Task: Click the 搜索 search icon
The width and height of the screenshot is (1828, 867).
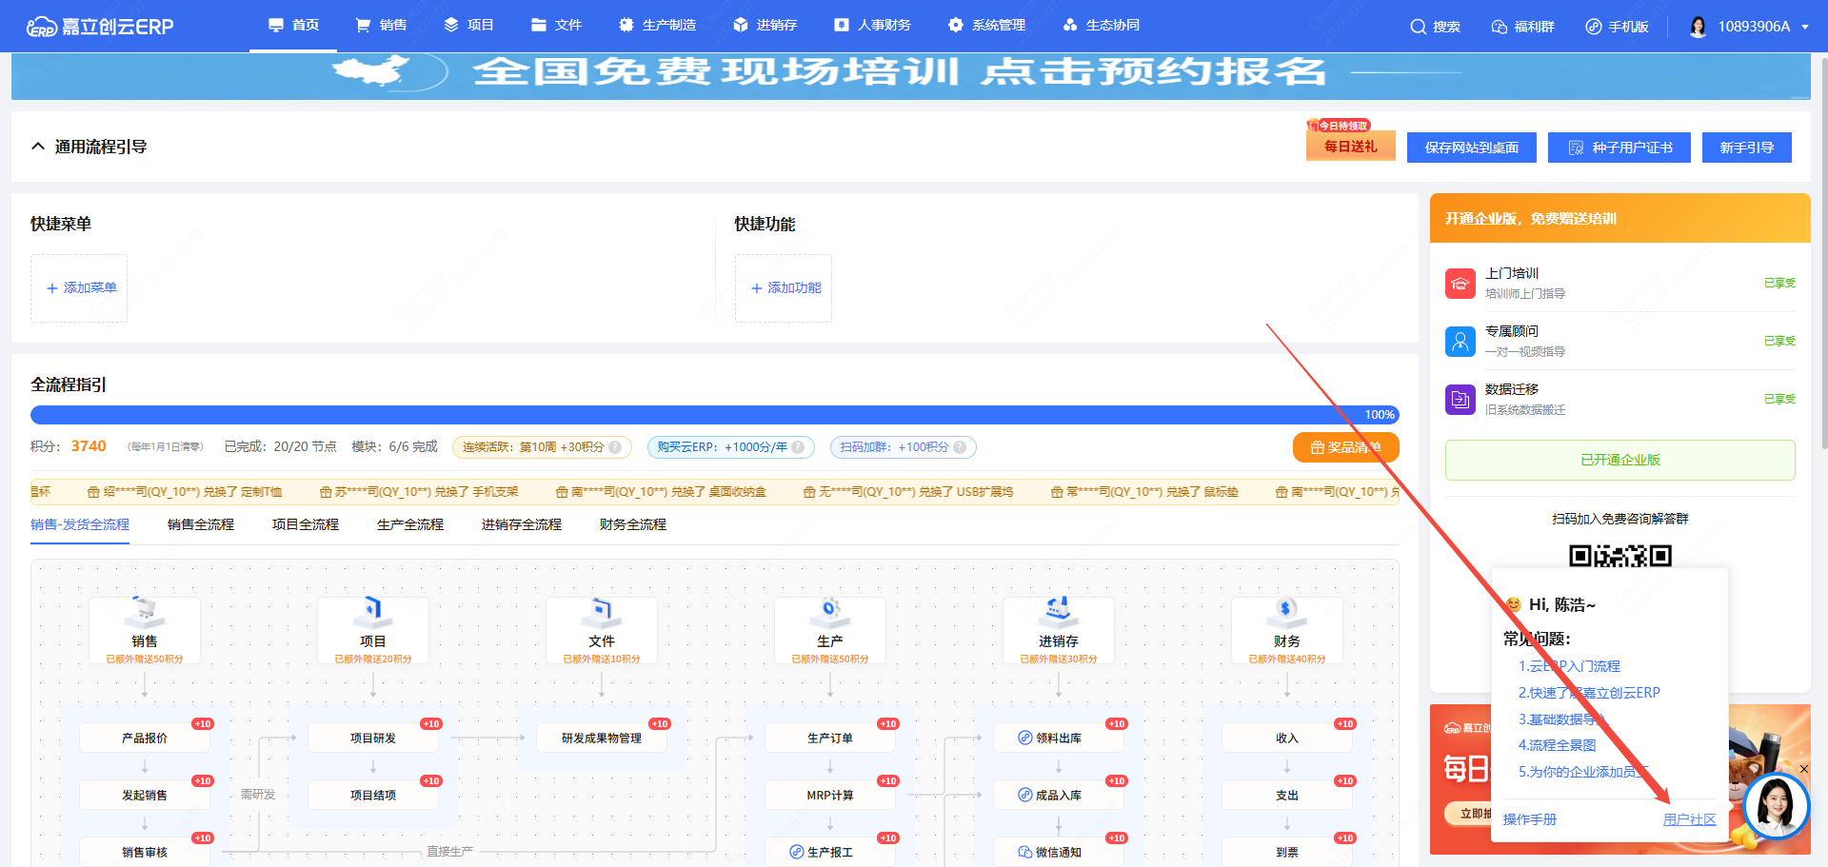Action: click(1418, 27)
